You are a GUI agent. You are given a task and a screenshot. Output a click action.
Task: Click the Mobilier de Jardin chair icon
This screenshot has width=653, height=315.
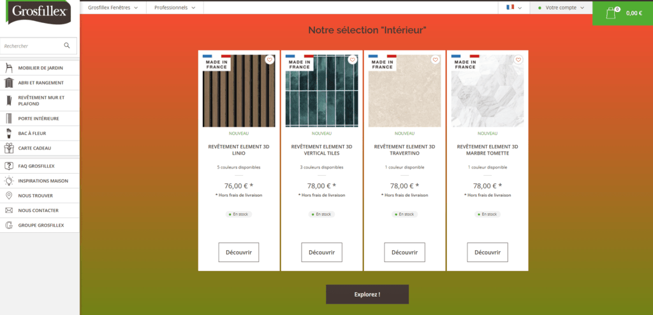tap(9, 68)
